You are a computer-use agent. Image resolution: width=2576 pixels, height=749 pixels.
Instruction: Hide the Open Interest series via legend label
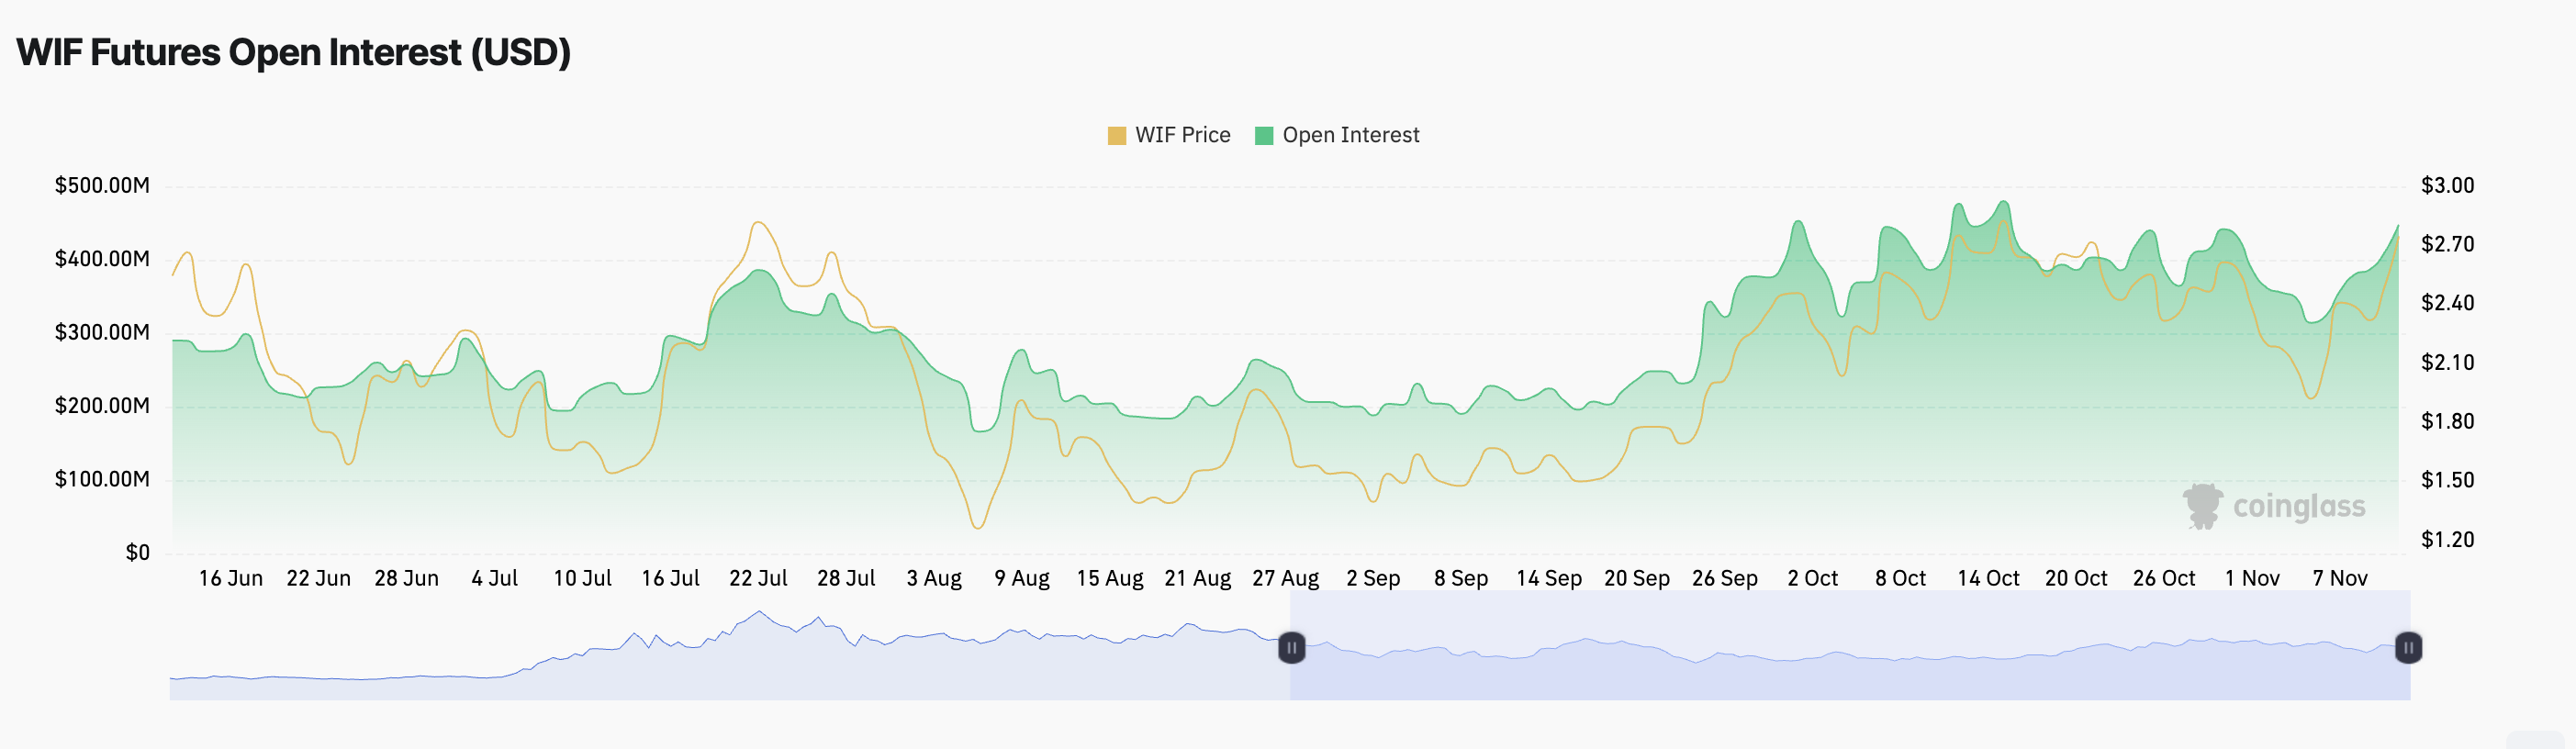[1350, 136]
